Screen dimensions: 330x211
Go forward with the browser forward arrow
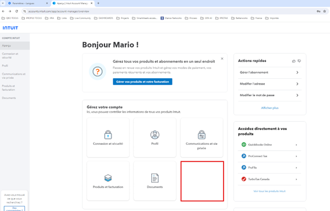coord(10,11)
